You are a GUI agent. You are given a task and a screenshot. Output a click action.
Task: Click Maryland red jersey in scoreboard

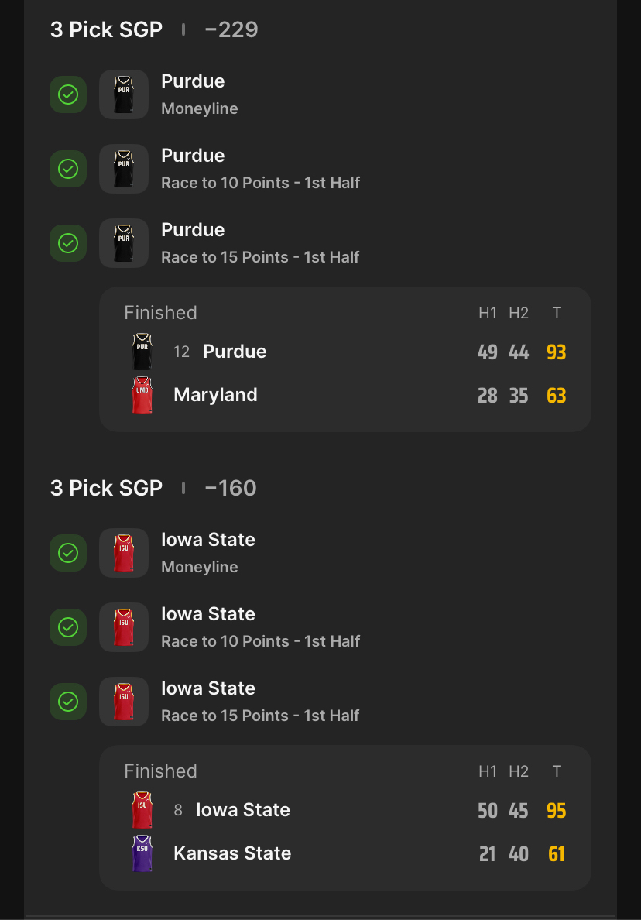pos(142,395)
